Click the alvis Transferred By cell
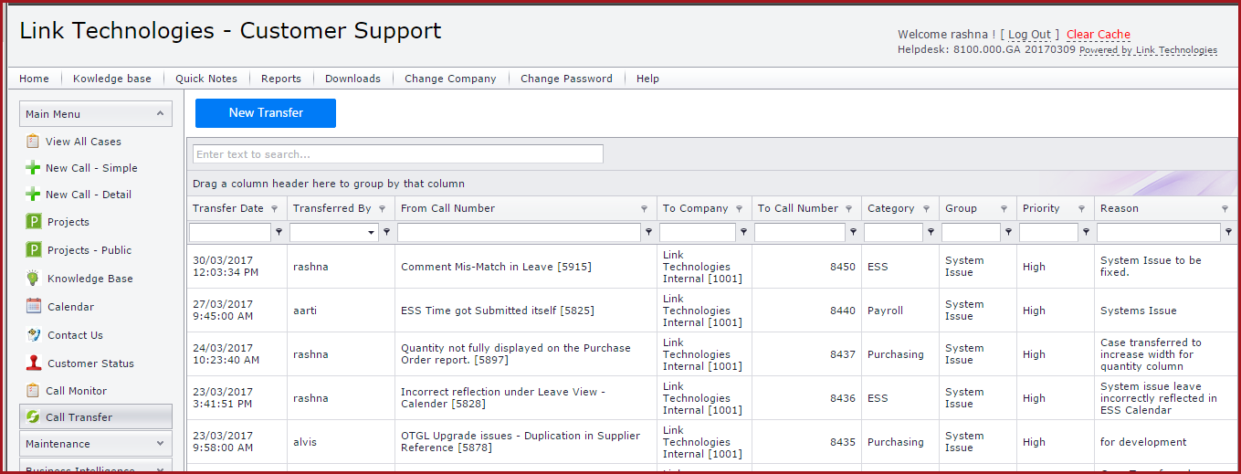The width and height of the screenshot is (1241, 474). point(341,442)
